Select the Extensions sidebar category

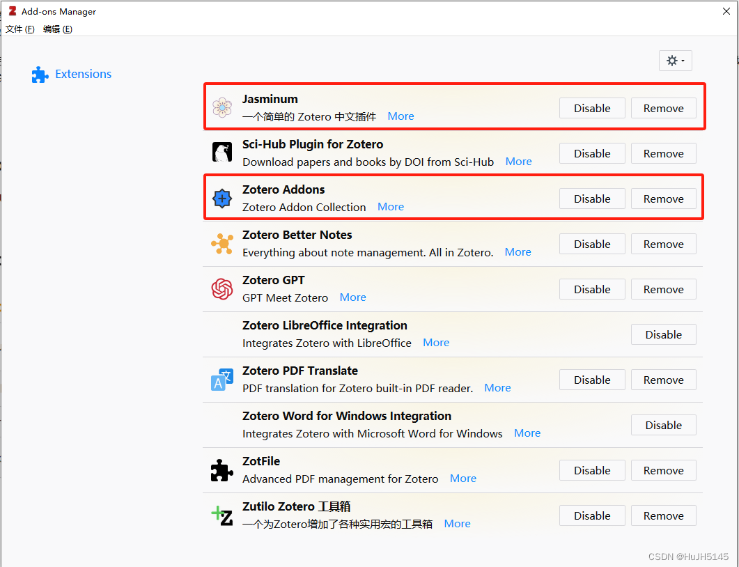pyautogui.click(x=71, y=74)
